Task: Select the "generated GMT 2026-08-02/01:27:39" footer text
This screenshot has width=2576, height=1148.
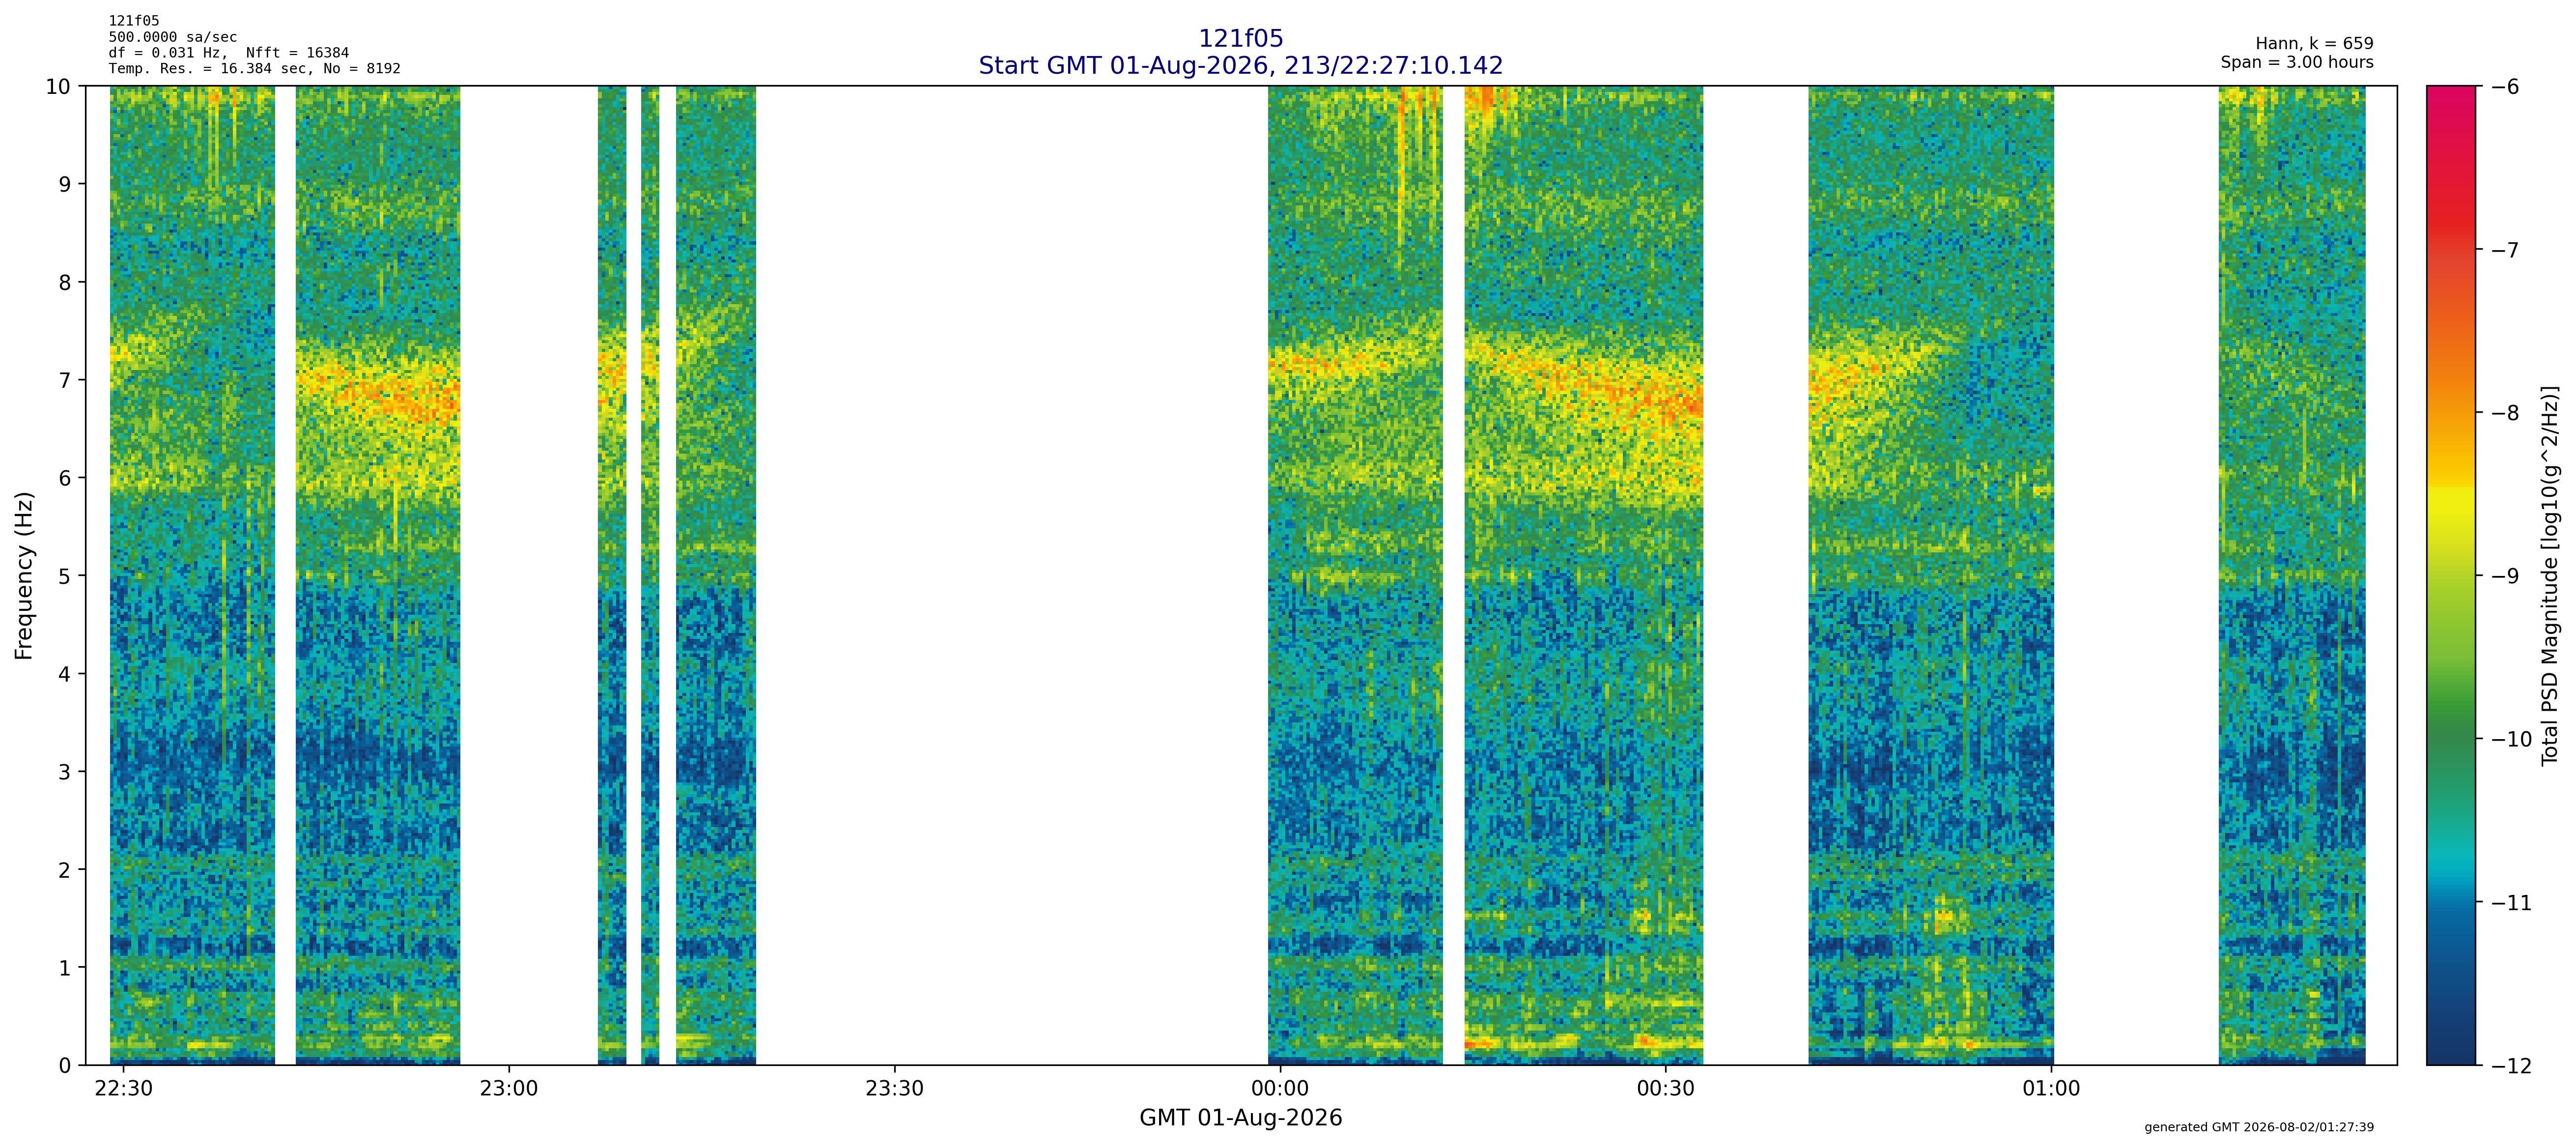Action: (2259, 1127)
